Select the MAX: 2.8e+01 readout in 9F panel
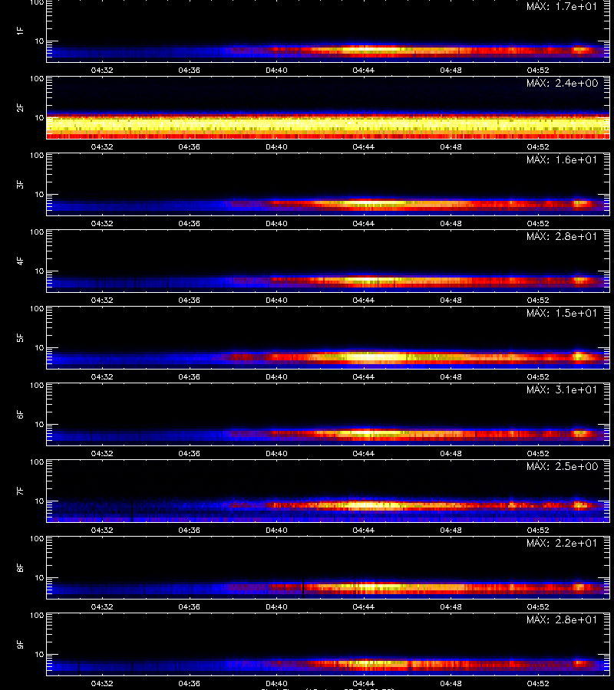 [x=562, y=619]
